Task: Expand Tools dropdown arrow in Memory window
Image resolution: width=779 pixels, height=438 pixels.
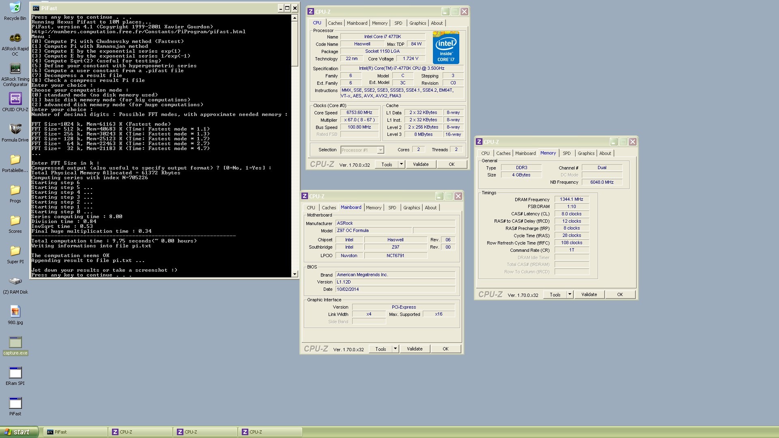Action: 570,294
